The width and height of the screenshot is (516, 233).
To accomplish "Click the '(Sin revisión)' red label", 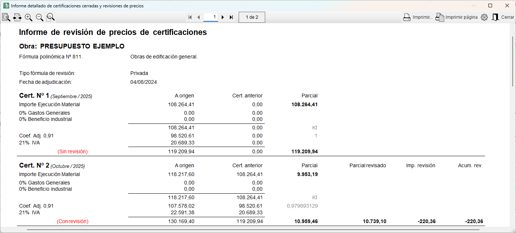I will click(x=73, y=151).
